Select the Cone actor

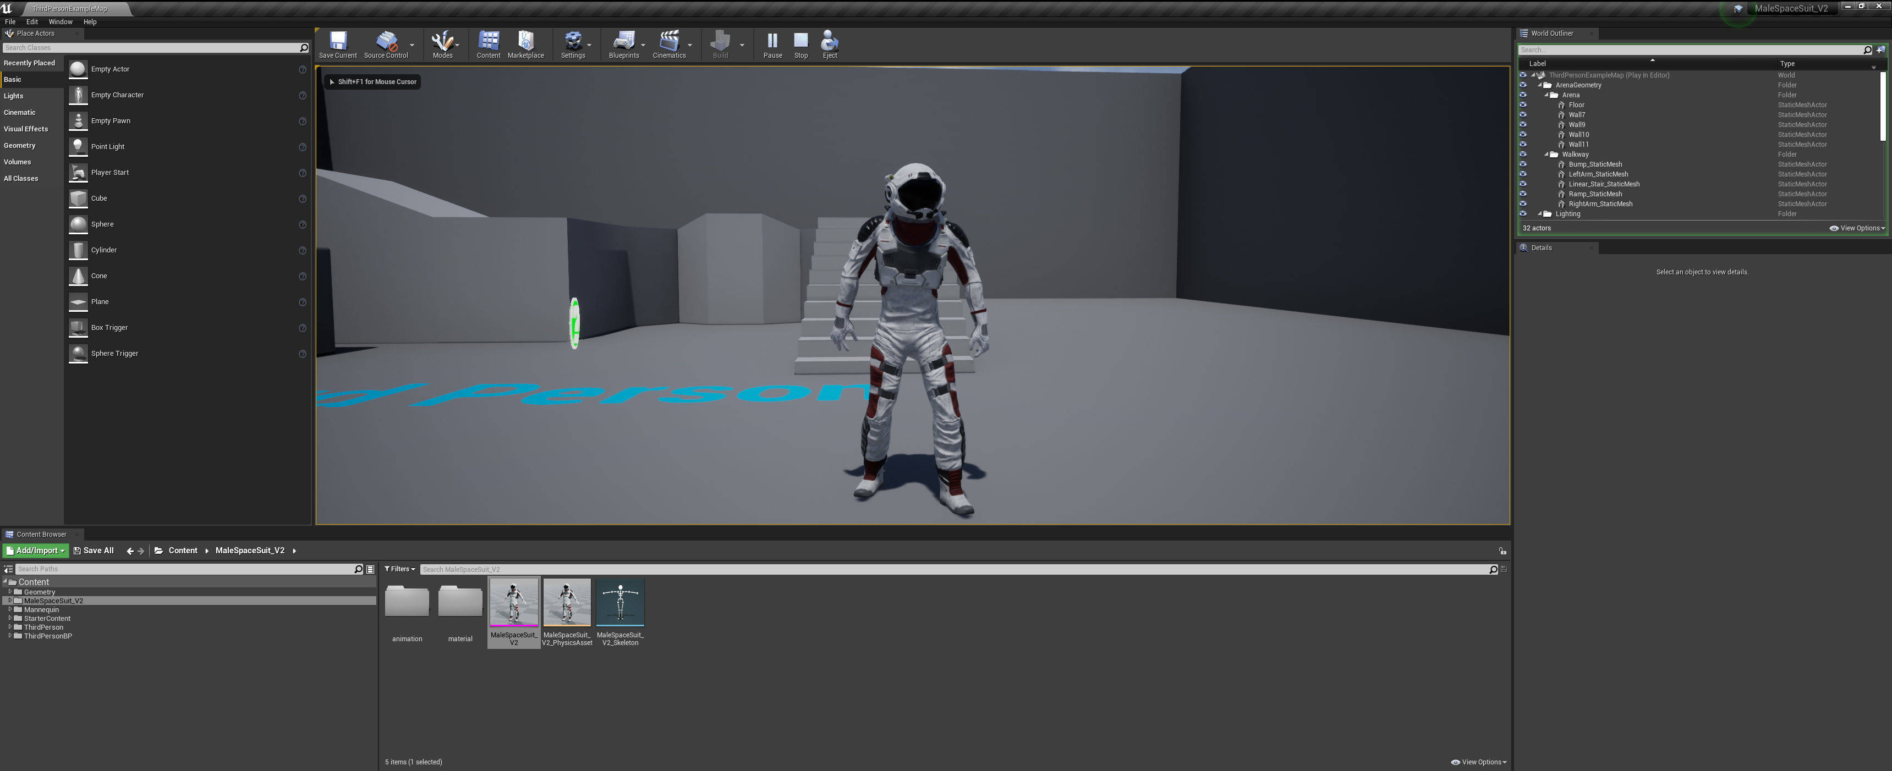pyautogui.click(x=187, y=276)
